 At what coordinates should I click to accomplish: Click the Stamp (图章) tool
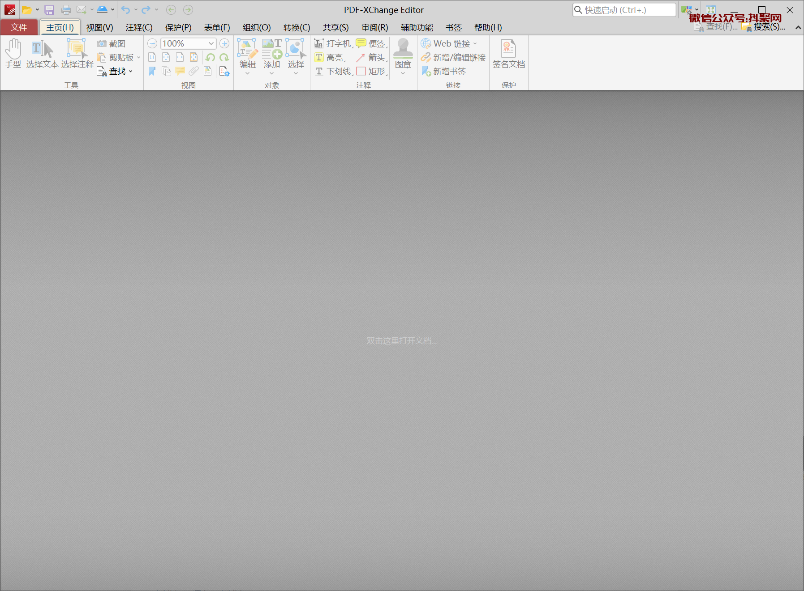click(x=403, y=53)
